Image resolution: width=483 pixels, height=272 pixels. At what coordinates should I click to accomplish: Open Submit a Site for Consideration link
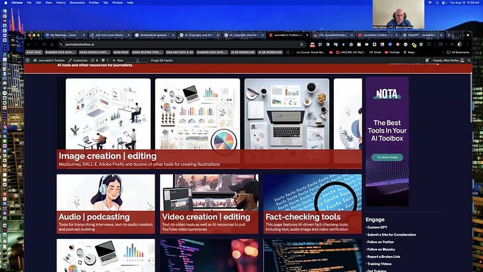click(x=391, y=235)
